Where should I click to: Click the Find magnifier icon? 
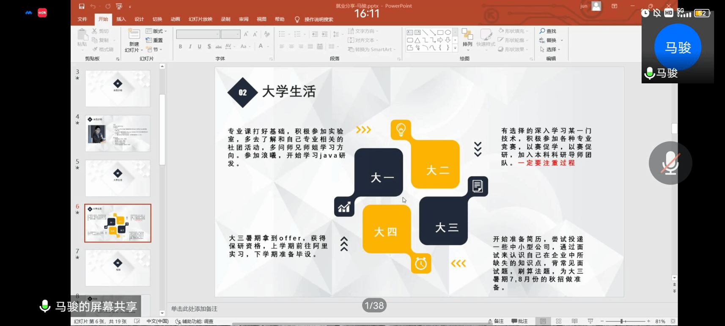[x=542, y=31]
